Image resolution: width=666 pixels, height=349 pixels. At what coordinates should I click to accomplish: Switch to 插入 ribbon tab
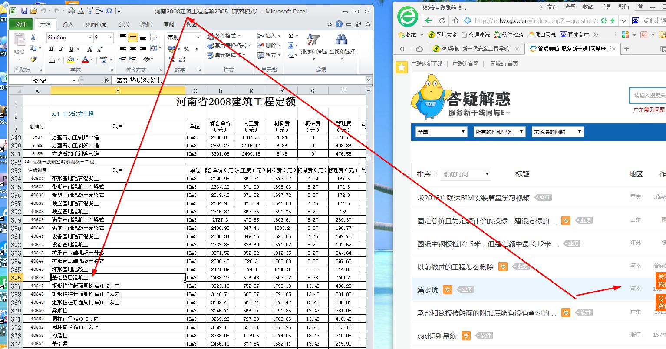click(68, 24)
